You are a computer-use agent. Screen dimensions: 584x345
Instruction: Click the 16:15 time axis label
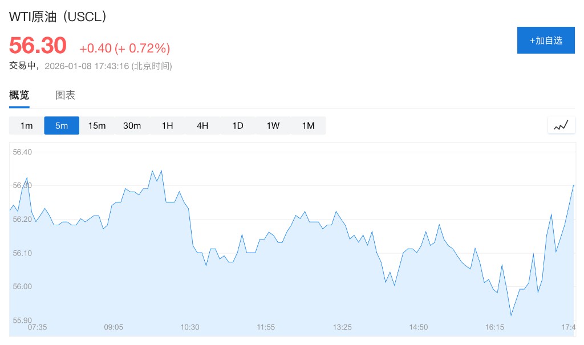pos(494,327)
